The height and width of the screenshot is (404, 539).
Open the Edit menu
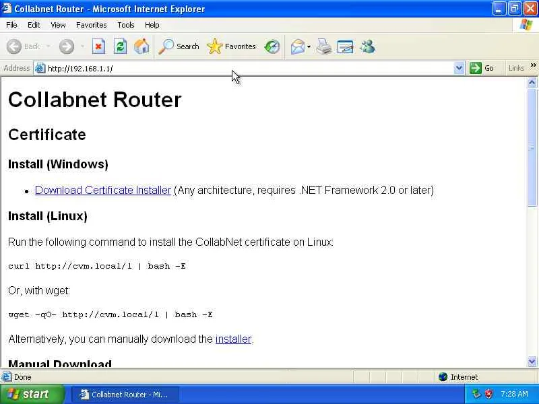pos(34,25)
